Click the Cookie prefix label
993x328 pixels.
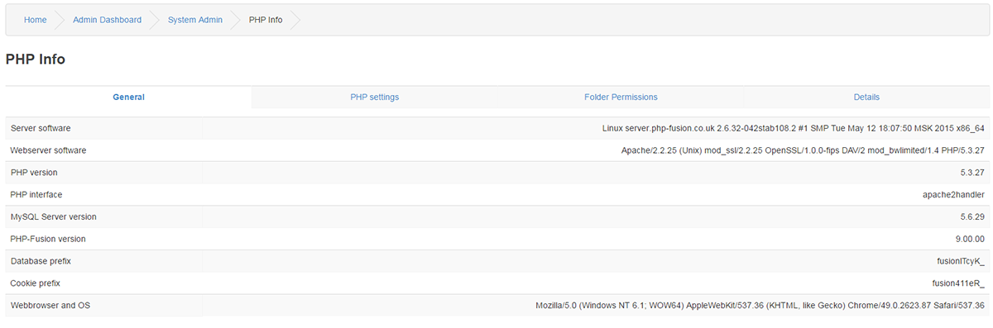[x=36, y=283]
